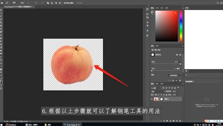223x126 pixels.
Task: Select the Move tool
Action: (x=1, y=10)
